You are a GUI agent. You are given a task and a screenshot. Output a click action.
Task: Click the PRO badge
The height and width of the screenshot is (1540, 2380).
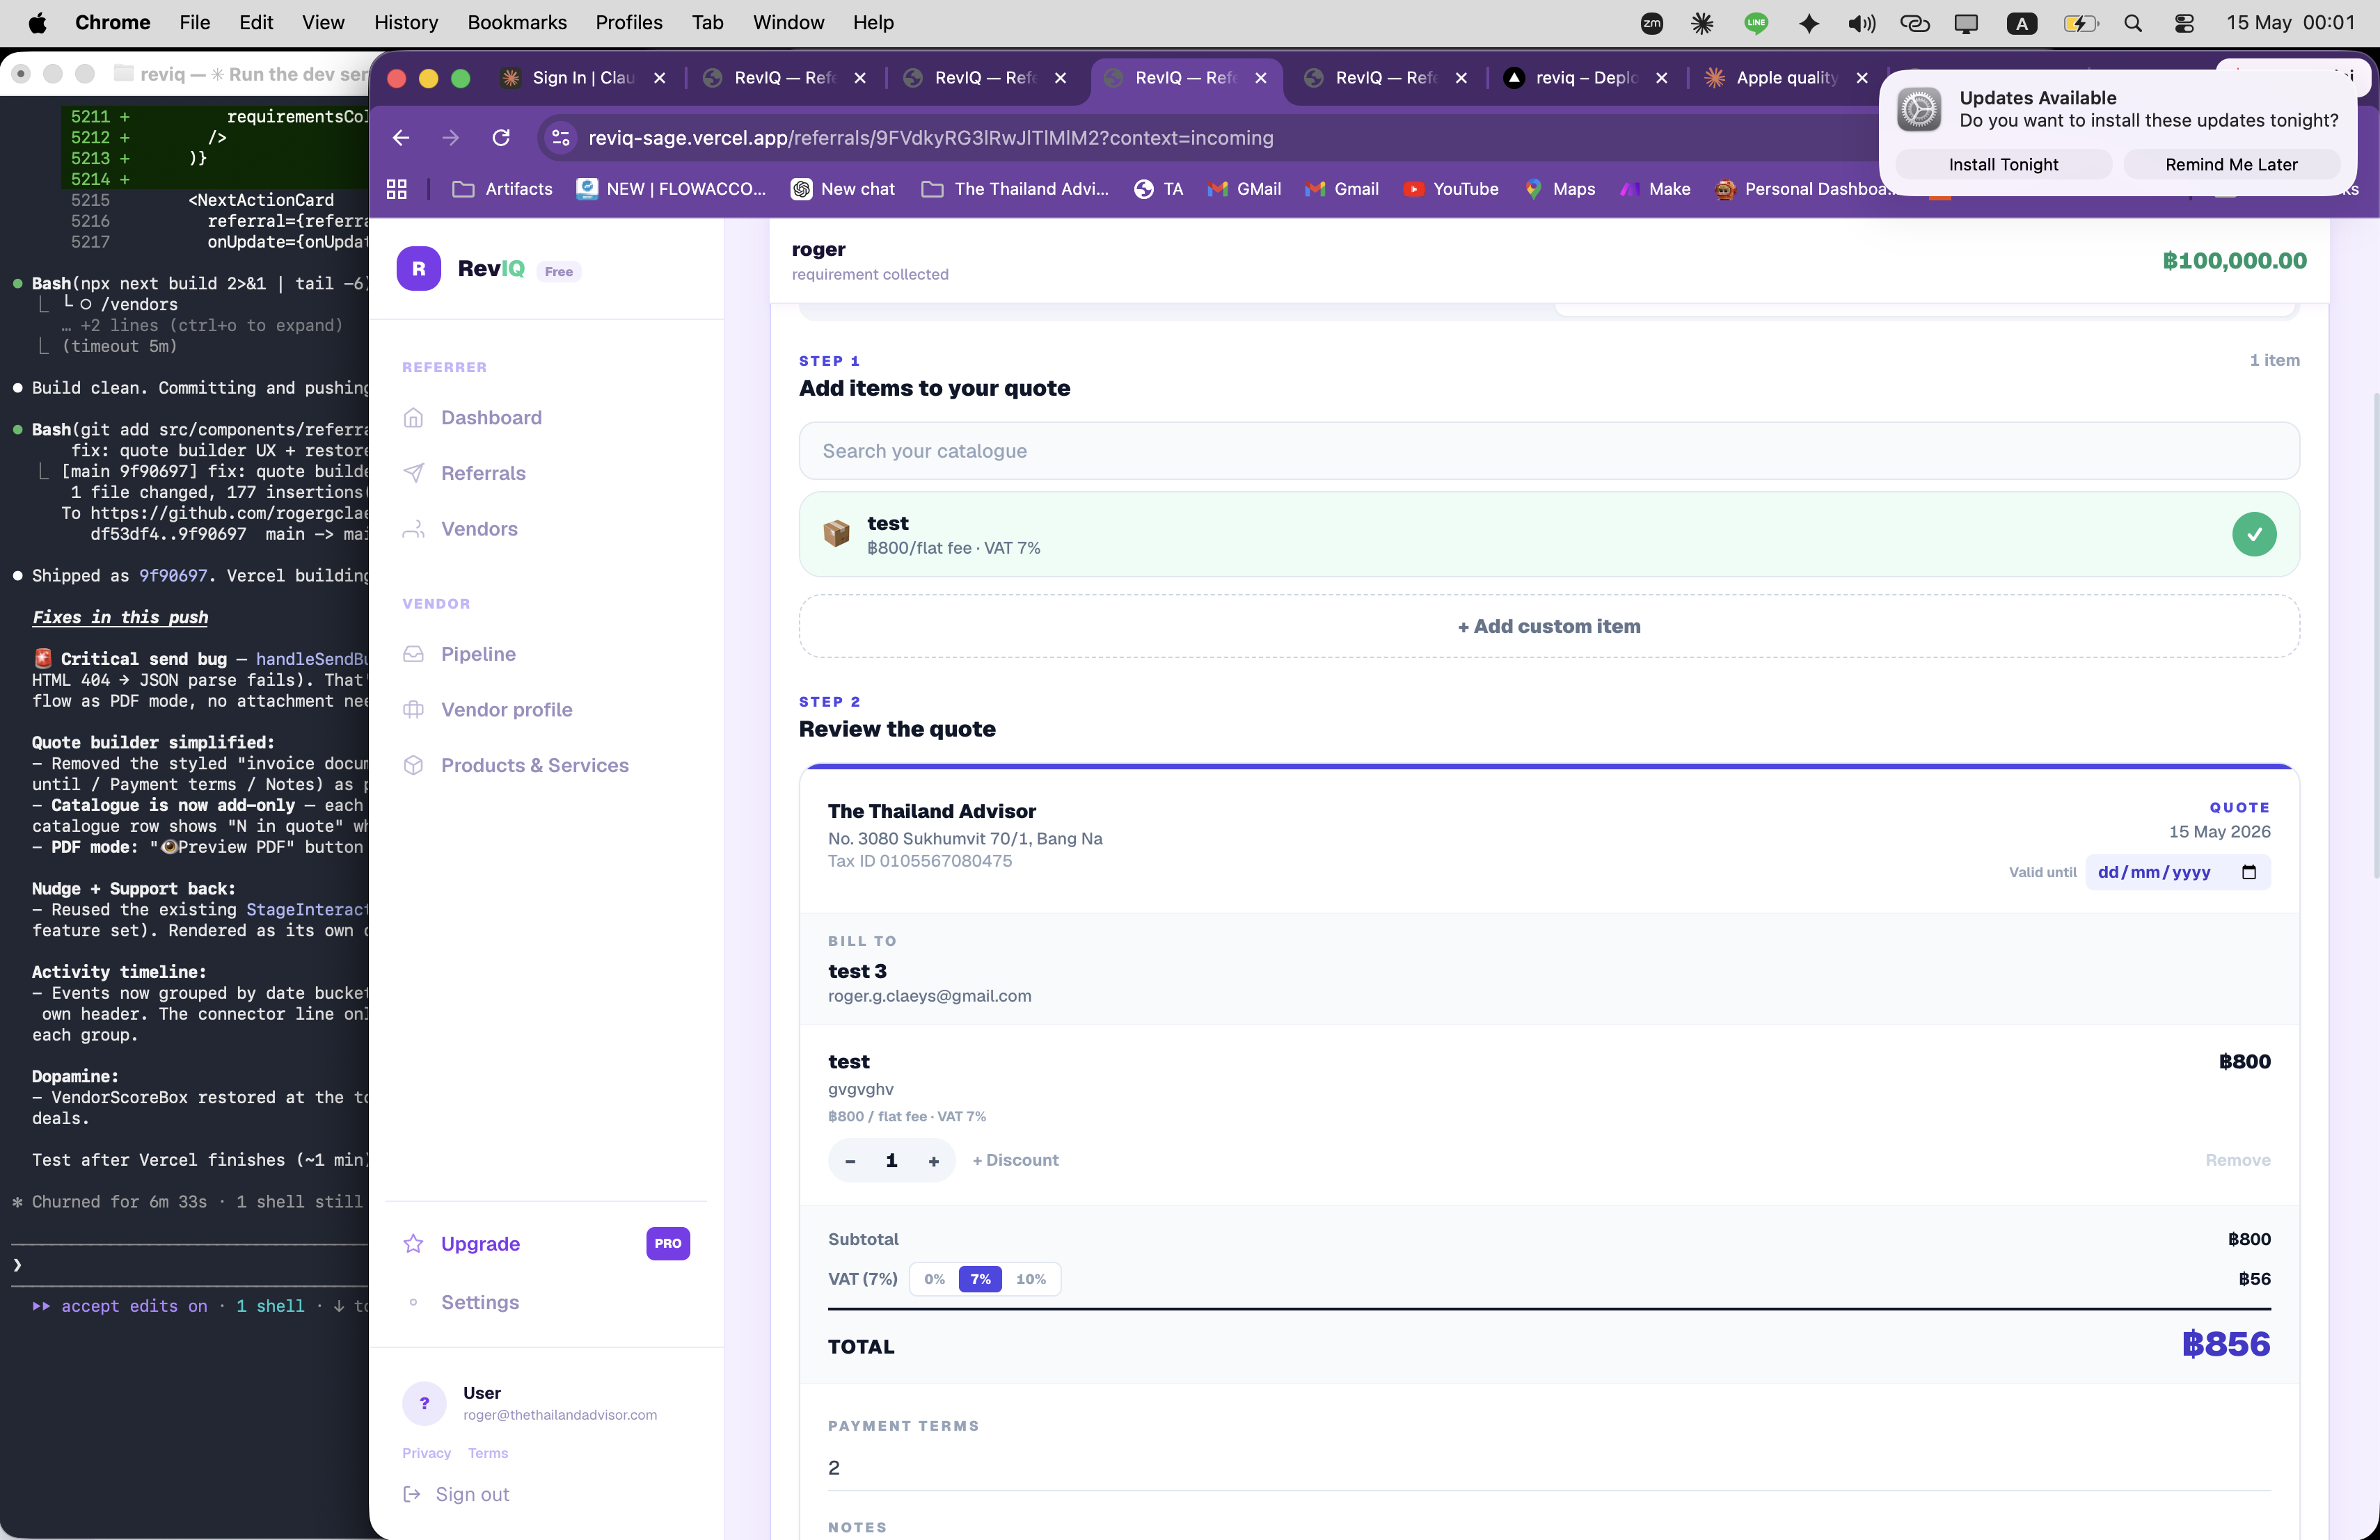coord(668,1243)
